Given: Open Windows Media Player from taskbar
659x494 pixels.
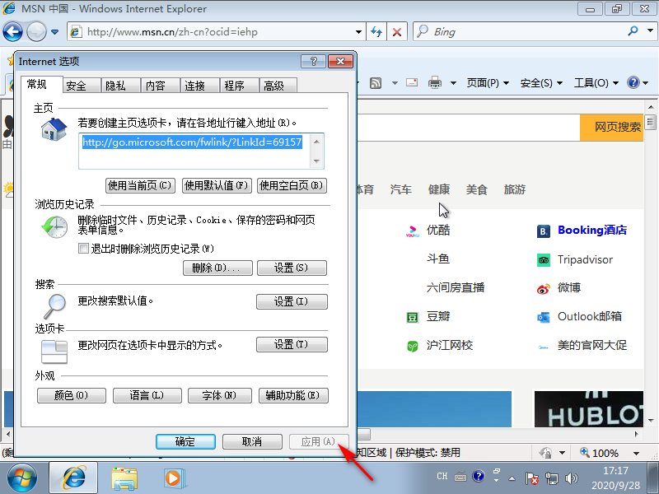Looking at the screenshot, I should pos(172,477).
